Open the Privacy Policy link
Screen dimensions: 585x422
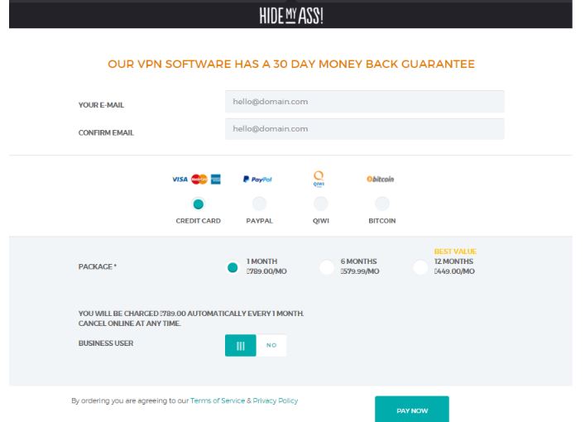tap(276, 400)
